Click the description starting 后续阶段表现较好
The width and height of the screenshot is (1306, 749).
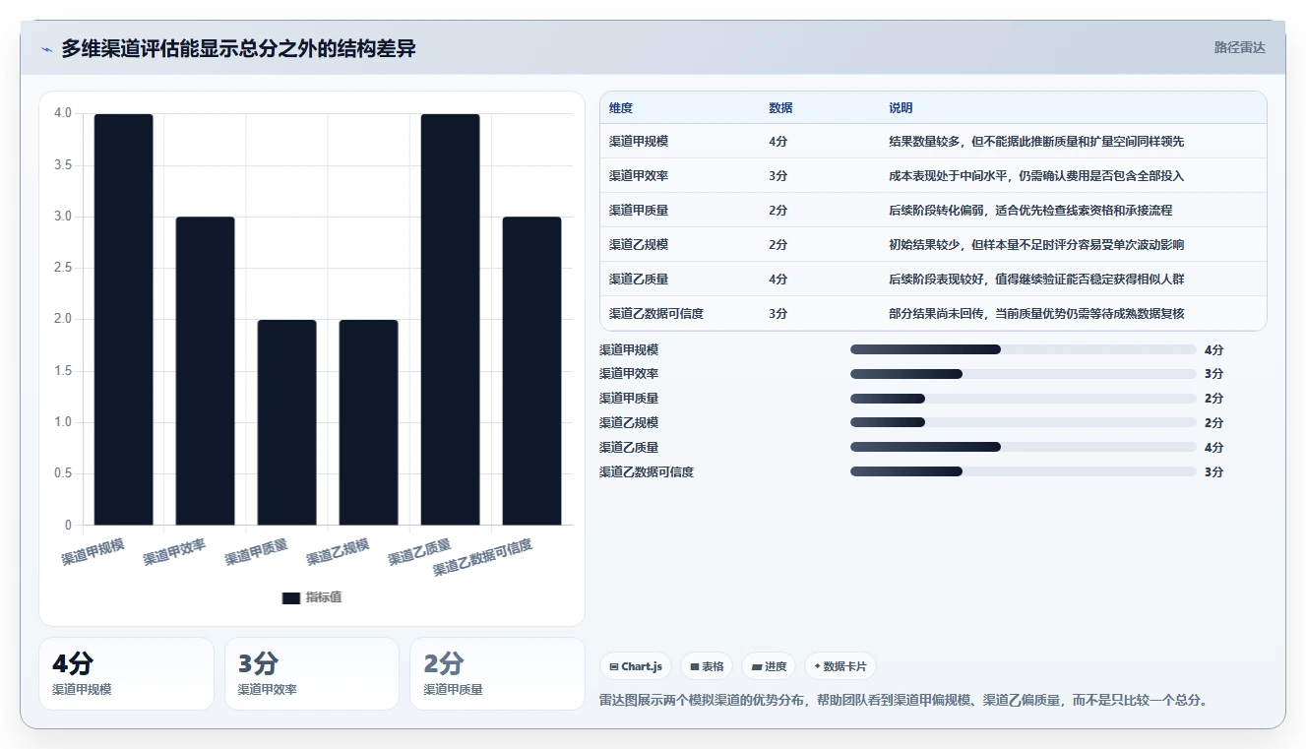click(1036, 280)
